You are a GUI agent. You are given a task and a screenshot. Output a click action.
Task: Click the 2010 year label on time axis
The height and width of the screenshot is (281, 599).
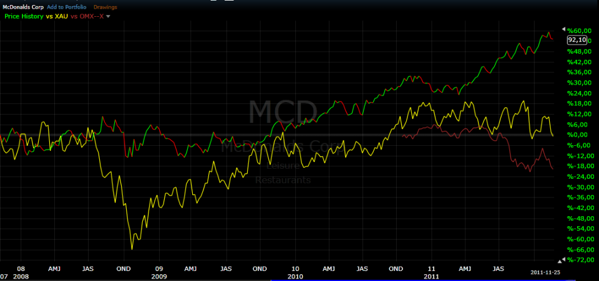click(x=295, y=276)
